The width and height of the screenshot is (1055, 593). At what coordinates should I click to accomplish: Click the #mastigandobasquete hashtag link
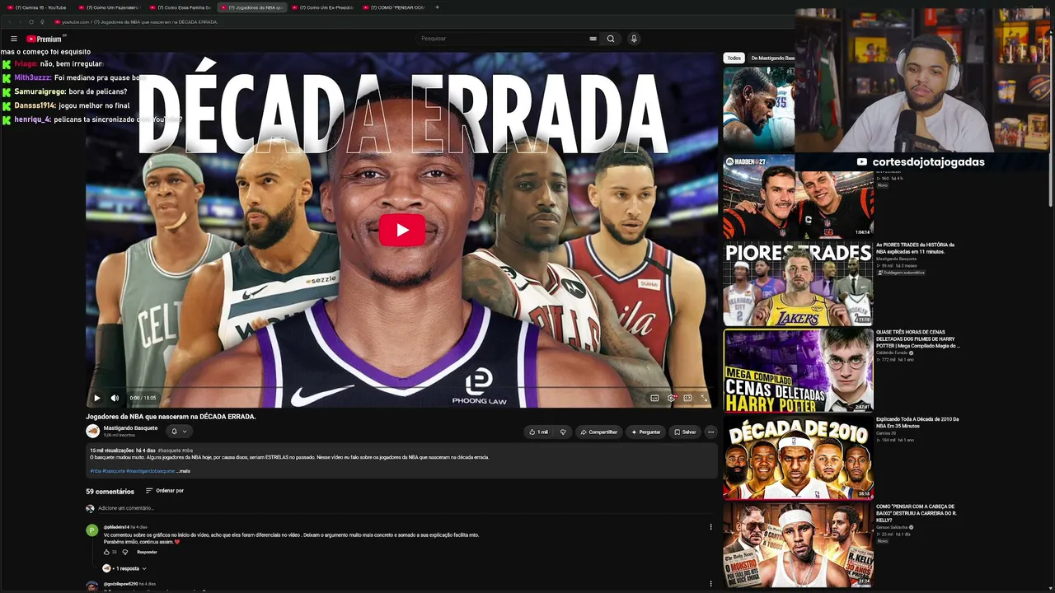(151, 471)
